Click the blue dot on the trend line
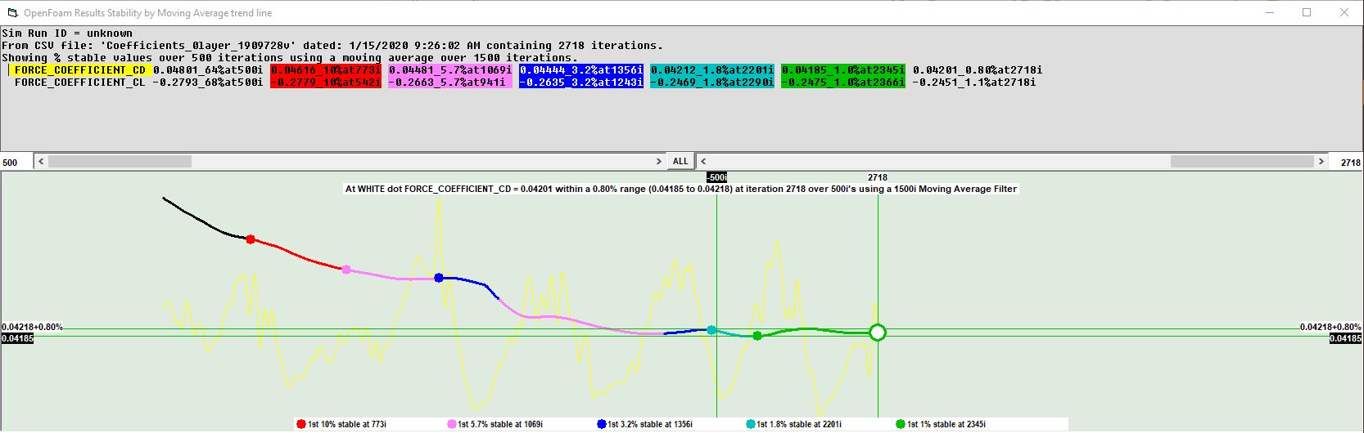The width and height of the screenshot is (1364, 433). pyautogui.click(x=439, y=278)
